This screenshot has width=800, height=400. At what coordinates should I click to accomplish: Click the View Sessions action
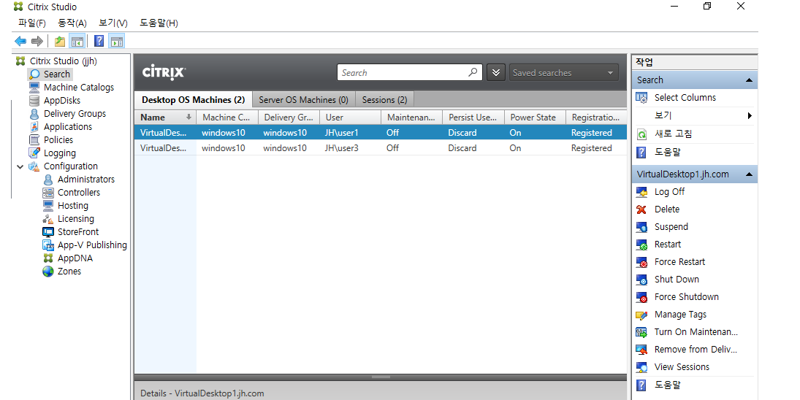tap(682, 367)
